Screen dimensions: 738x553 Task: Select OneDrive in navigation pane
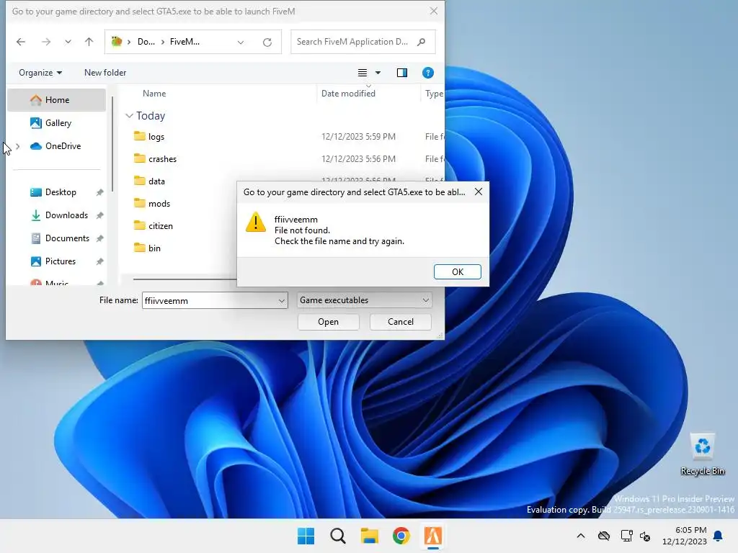coord(56,146)
